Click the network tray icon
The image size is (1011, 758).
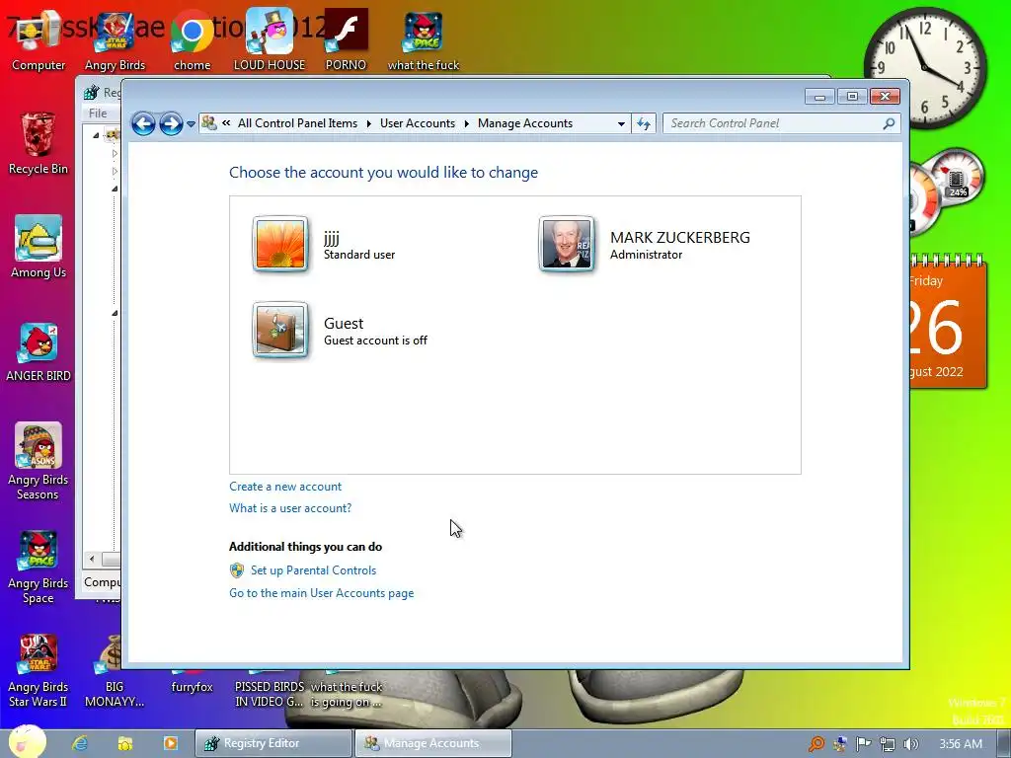click(x=888, y=744)
